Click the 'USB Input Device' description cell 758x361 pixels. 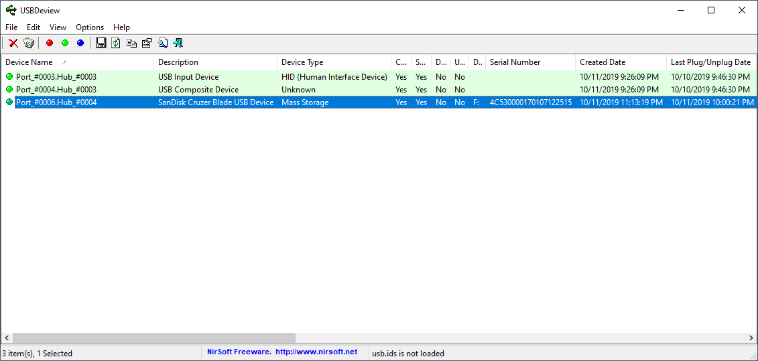[x=188, y=77]
